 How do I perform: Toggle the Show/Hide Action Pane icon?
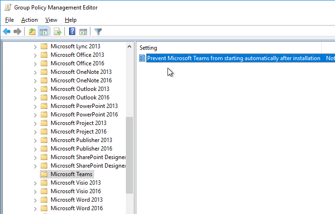(83, 32)
